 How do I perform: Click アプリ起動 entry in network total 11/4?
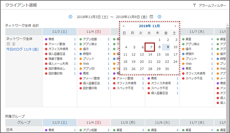click(x=90, y=39)
